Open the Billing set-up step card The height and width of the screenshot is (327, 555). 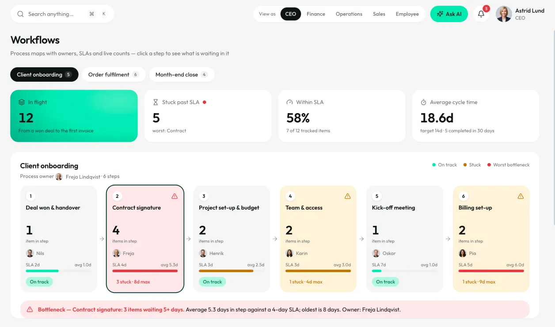click(491, 239)
